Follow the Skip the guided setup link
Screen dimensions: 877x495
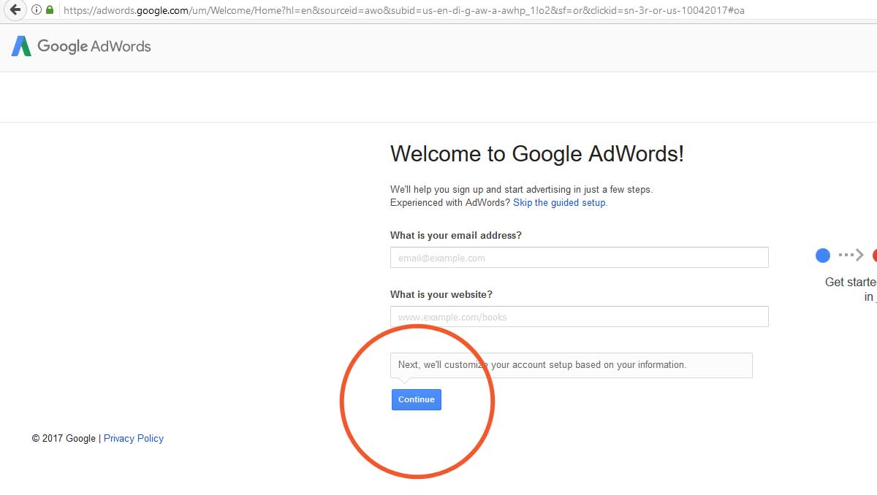pyautogui.click(x=559, y=203)
